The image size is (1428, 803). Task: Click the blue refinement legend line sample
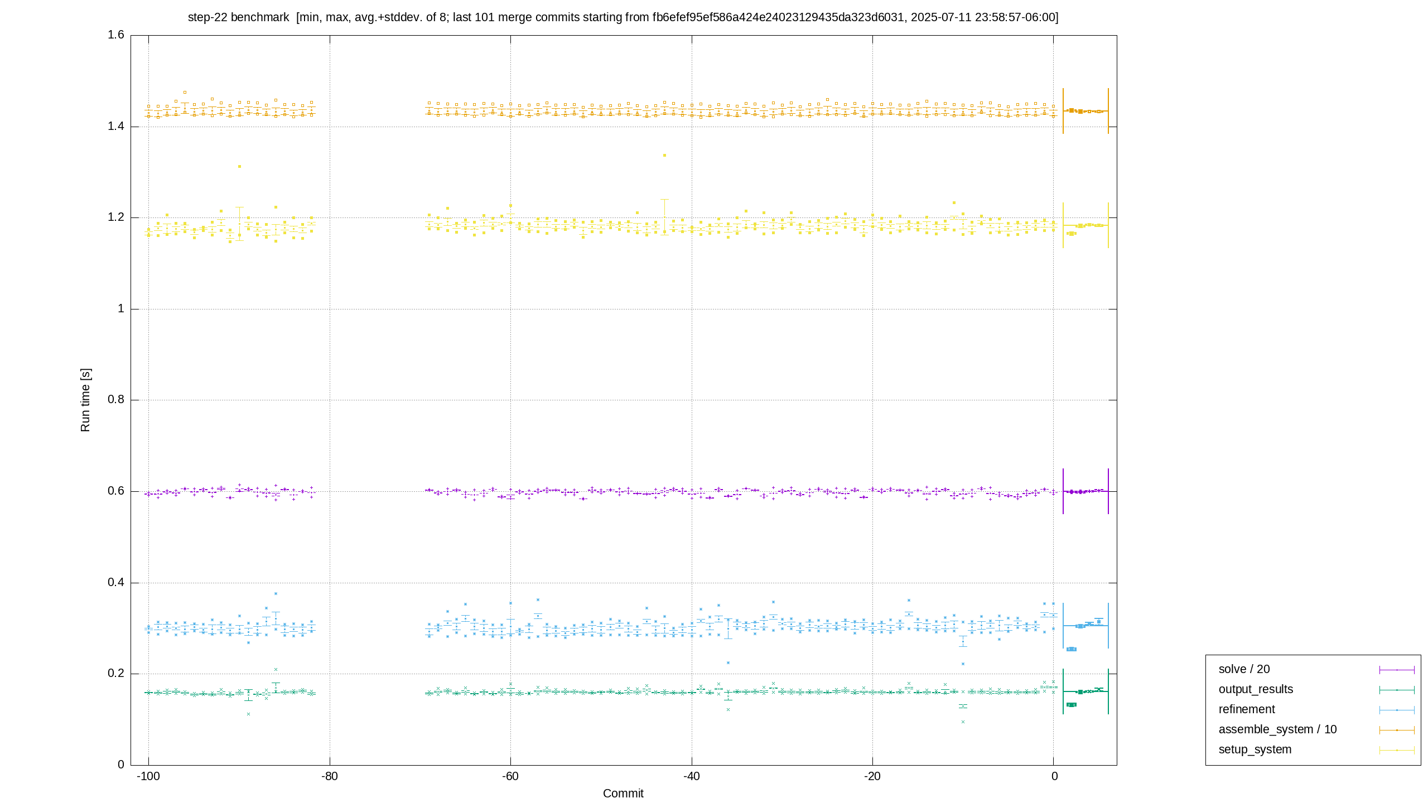pos(1397,710)
